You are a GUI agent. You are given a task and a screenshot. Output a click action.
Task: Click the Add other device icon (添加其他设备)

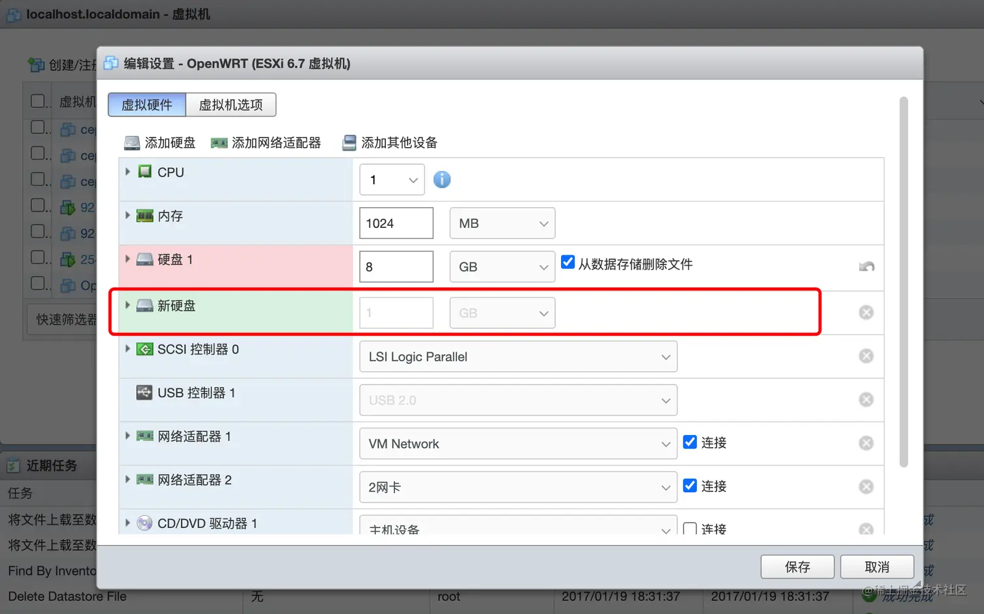[349, 143]
